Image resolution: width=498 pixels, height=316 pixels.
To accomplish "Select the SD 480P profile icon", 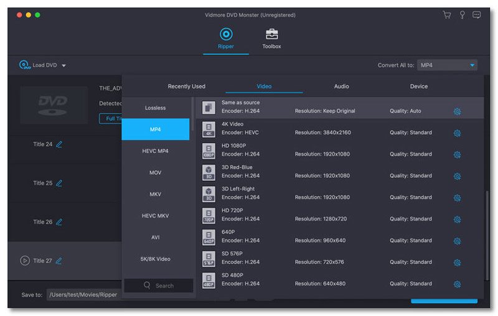I will click(x=209, y=280).
